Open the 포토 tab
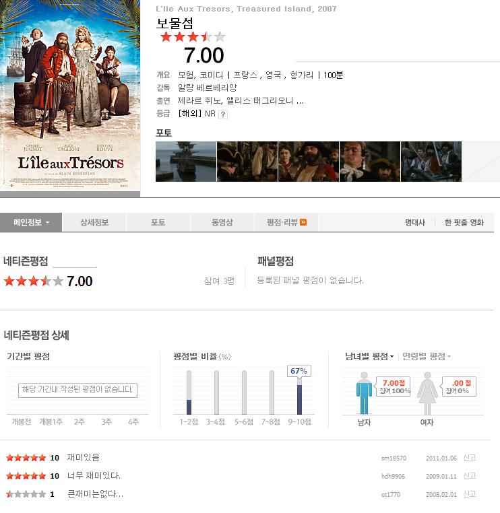This screenshot has width=500, height=513. 158,222
